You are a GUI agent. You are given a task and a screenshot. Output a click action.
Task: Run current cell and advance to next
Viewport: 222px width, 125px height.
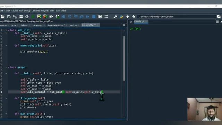pyautogui.click(x=45, y=17)
